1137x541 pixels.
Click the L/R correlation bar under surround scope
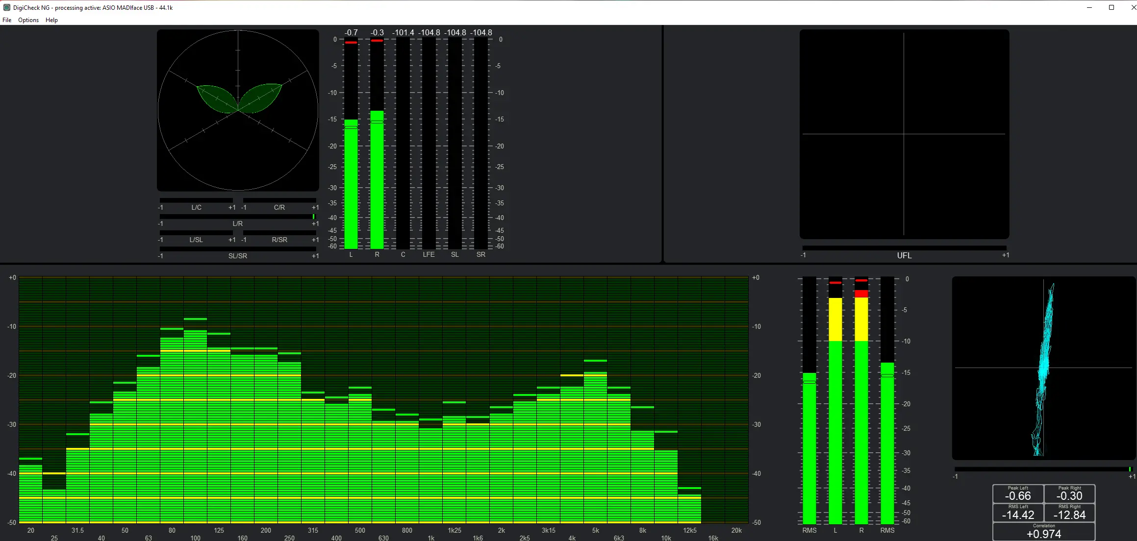(237, 217)
